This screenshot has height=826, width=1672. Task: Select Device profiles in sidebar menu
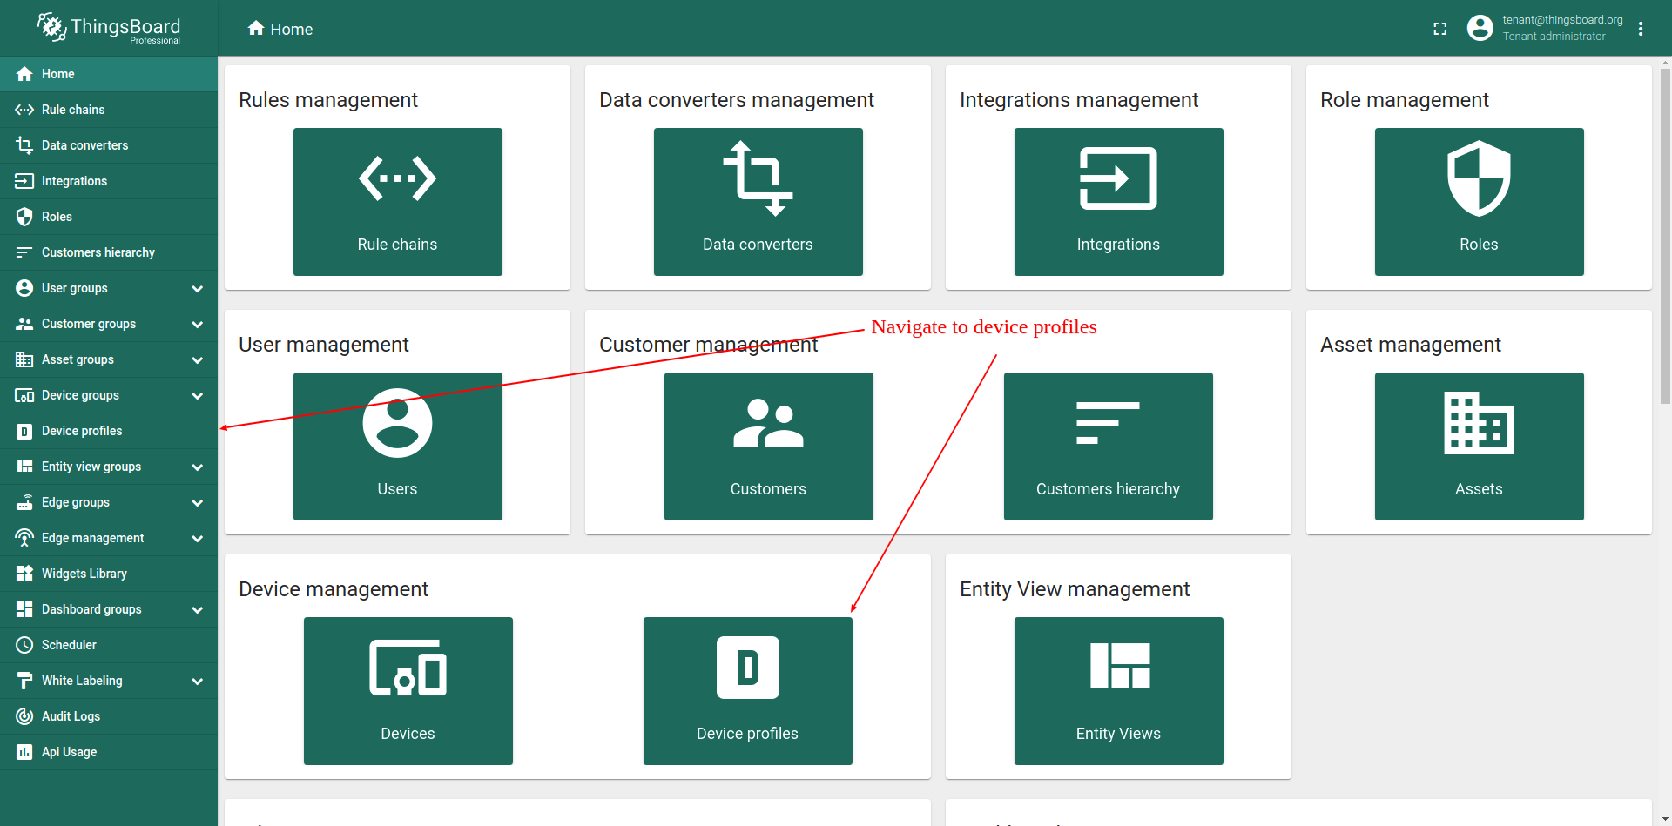point(109,431)
